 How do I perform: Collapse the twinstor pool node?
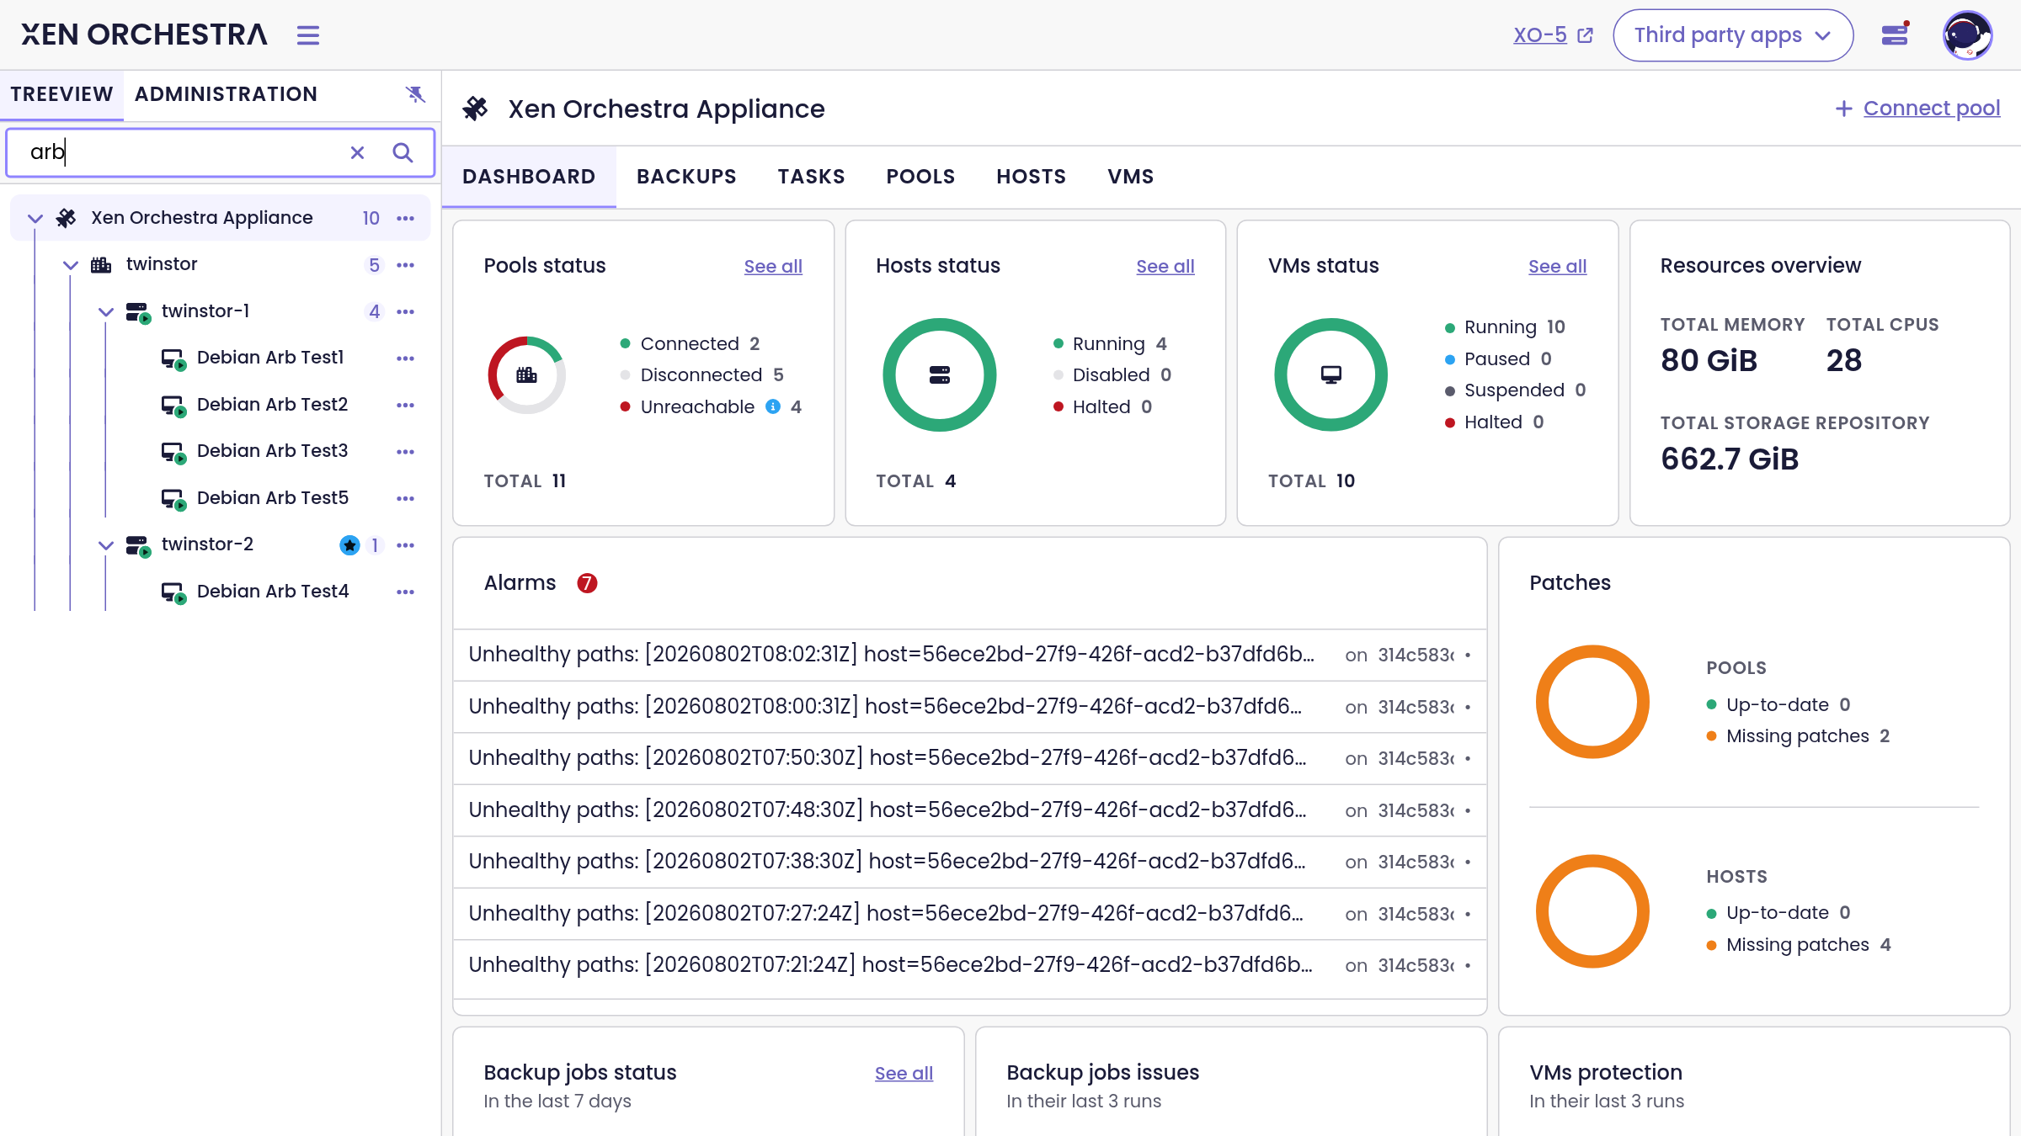click(x=71, y=265)
